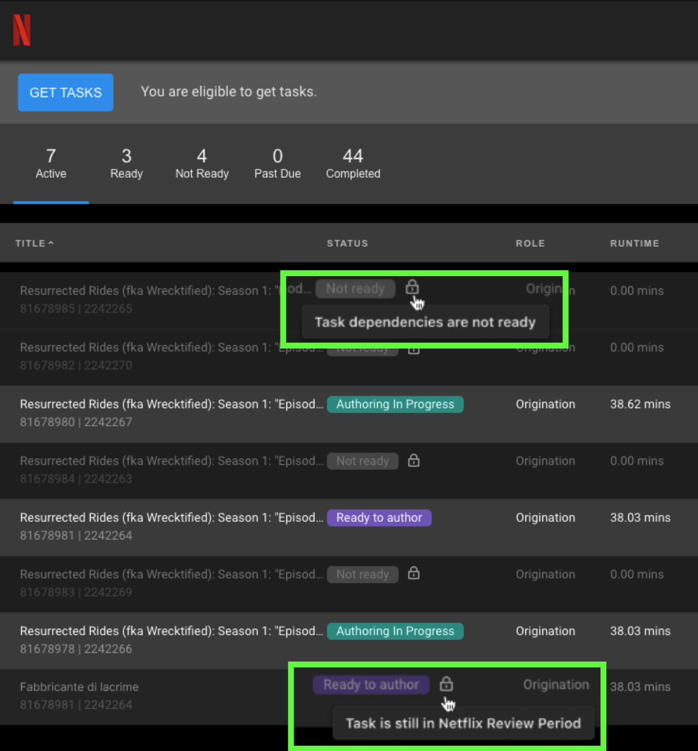Toggle the sort arrow beside the Title header

pos(51,243)
